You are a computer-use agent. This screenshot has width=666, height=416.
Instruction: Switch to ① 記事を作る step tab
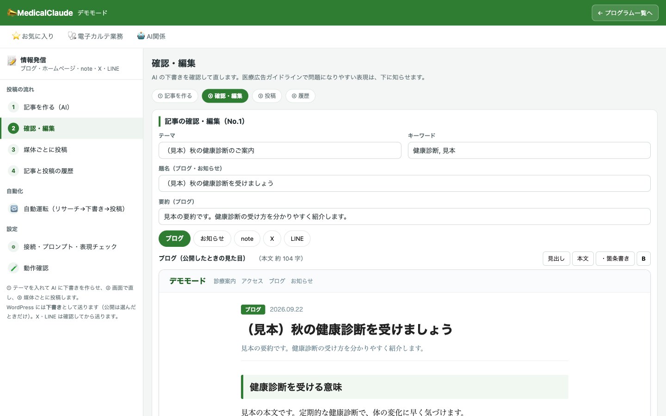click(175, 96)
